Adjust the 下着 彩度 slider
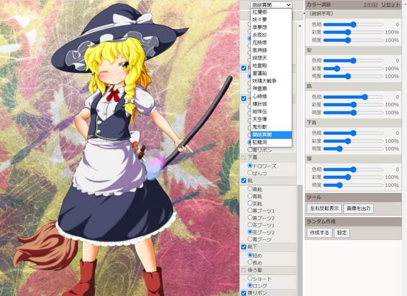407x296 pixels. 353,141
